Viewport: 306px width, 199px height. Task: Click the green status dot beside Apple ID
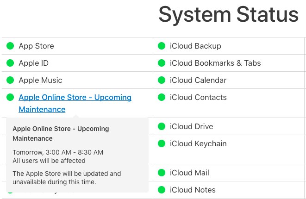coord(10,63)
